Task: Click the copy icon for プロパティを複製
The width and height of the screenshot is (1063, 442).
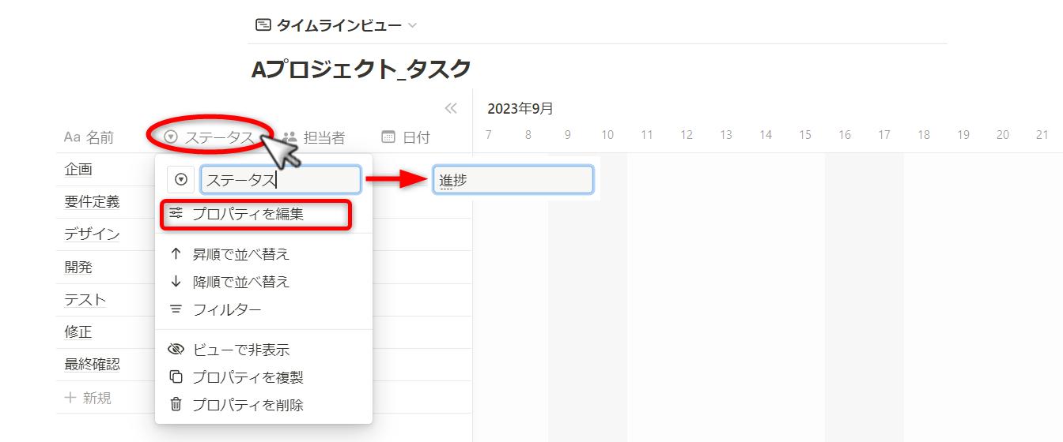Action: click(x=176, y=377)
